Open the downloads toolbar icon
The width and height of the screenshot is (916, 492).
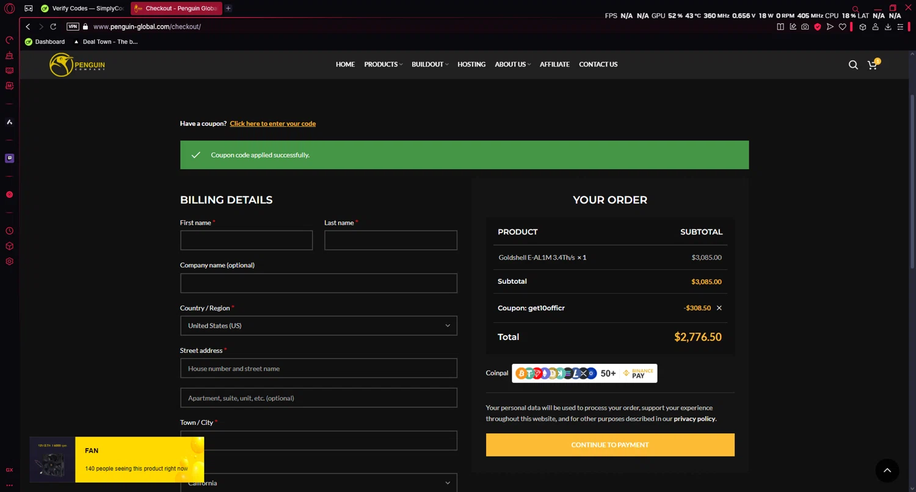(888, 27)
